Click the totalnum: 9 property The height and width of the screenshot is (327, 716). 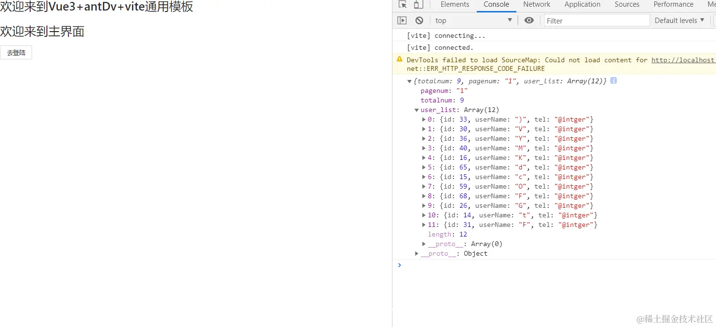point(442,100)
